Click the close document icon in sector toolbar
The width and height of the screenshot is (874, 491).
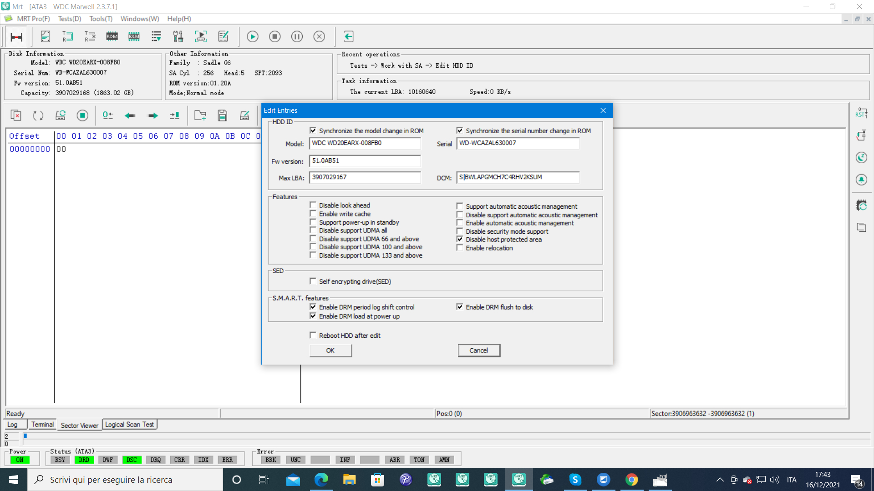(16, 115)
